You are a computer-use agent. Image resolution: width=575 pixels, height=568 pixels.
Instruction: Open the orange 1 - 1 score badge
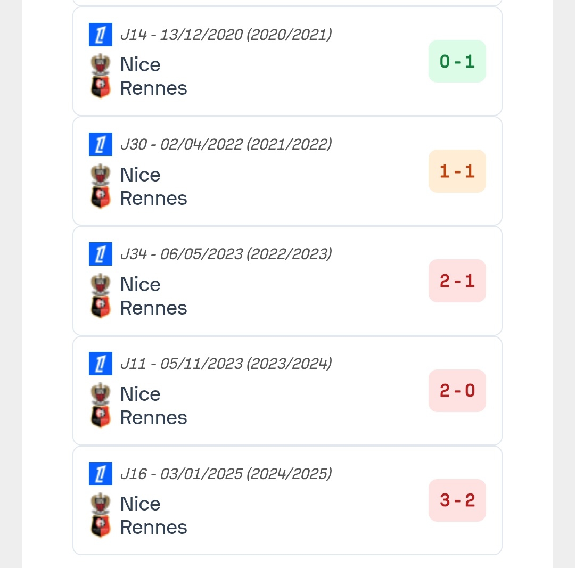click(457, 171)
